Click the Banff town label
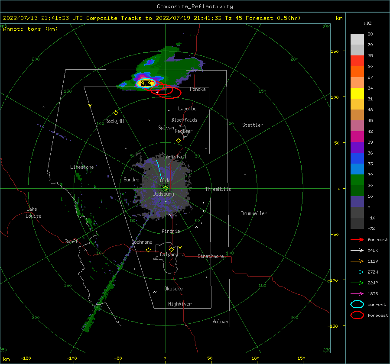The image size is (390, 364). (71, 241)
